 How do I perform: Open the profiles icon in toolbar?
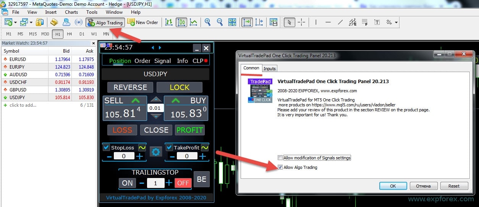tap(23, 22)
